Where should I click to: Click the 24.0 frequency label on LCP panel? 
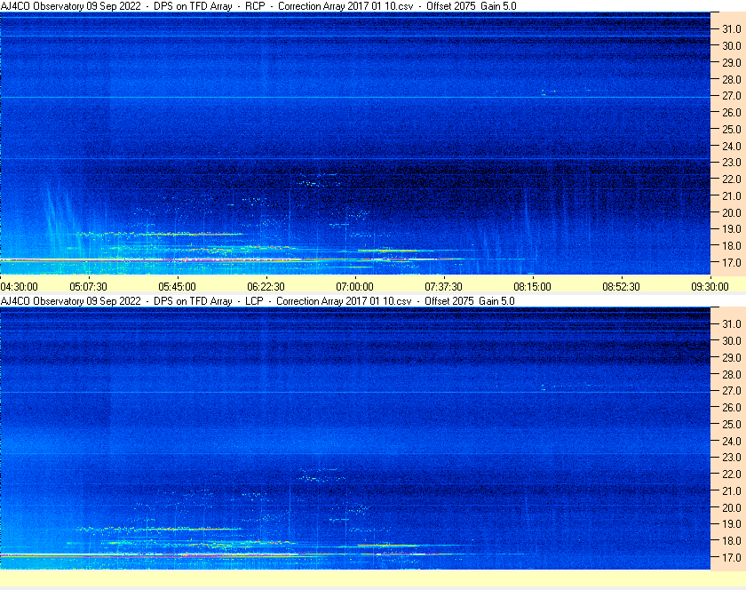pyautogui.click(x=732, y=441)
